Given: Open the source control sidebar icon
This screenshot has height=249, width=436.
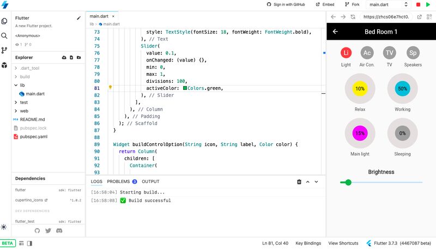Looking at the screenshot, I should 4,50.
